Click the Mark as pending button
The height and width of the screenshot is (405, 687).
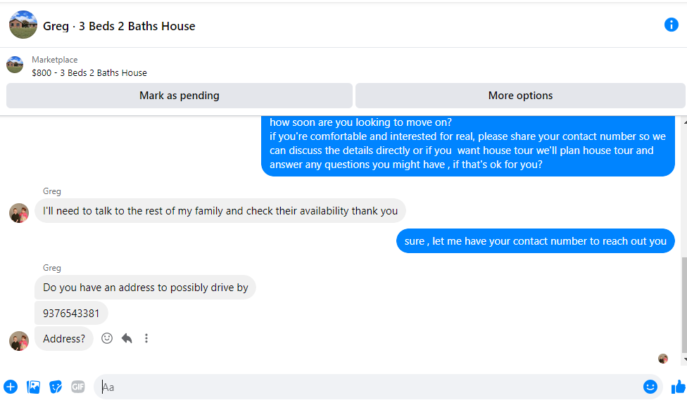click(179, 96)
